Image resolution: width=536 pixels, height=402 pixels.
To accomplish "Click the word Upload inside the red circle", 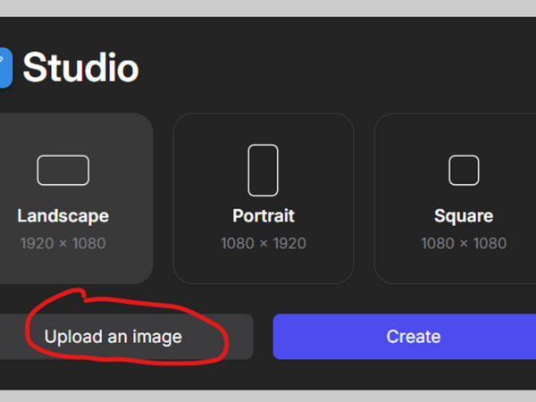I will 70,337.
